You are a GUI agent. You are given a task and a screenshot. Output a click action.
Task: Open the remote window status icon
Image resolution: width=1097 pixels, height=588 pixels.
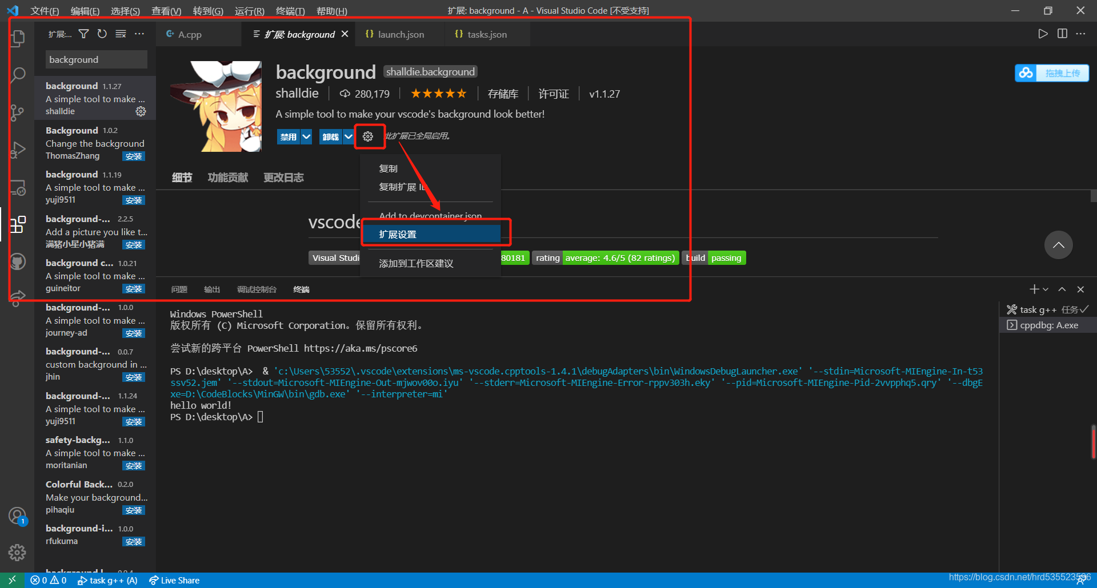12,580
